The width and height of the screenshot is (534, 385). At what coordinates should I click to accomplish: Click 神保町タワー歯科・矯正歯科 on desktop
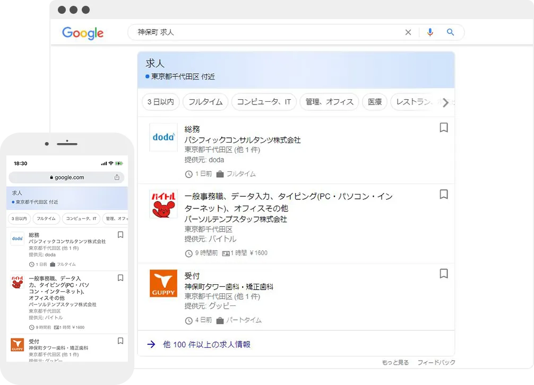point(229,287)
